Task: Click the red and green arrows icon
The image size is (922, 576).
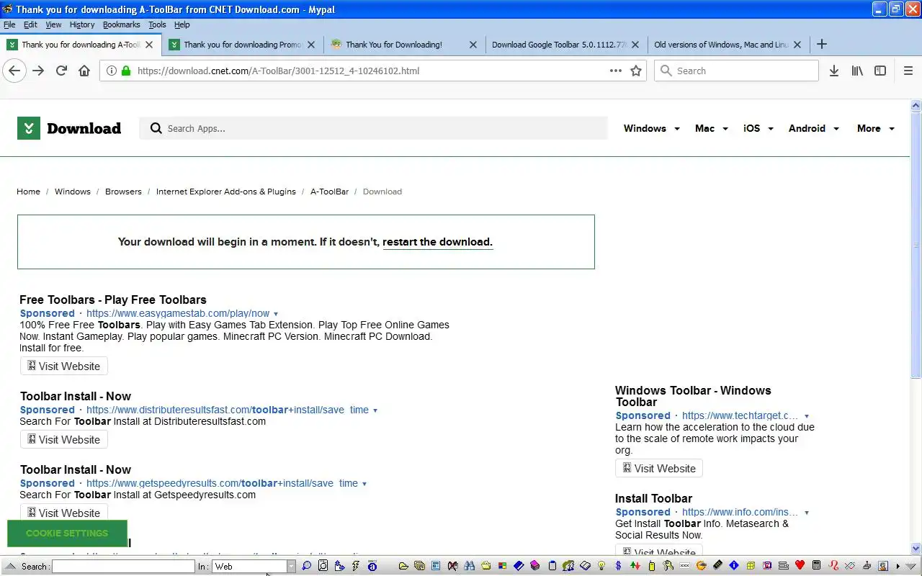Action: click(x=635, y=566)
